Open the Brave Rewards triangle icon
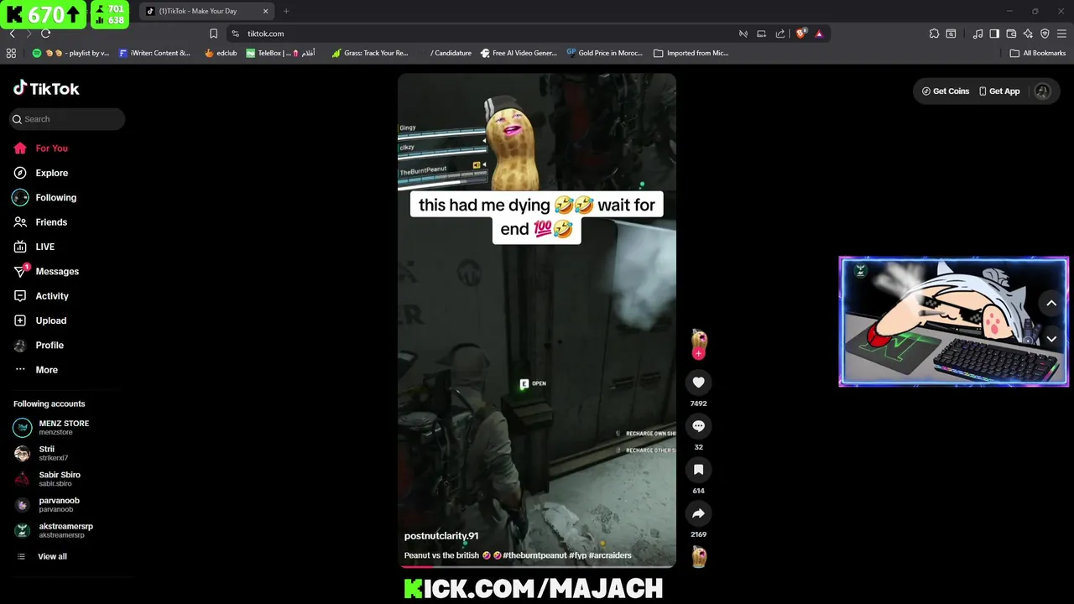This screenshot has height=604, width=1074. coord(819,34)
